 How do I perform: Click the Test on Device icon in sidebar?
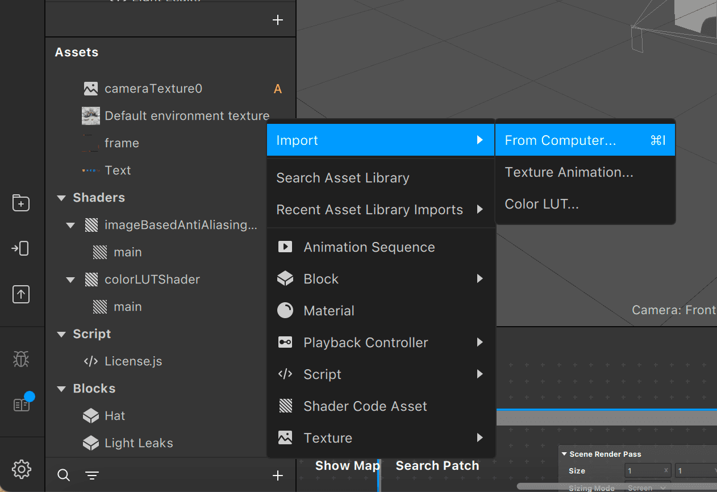coord(21,248)
